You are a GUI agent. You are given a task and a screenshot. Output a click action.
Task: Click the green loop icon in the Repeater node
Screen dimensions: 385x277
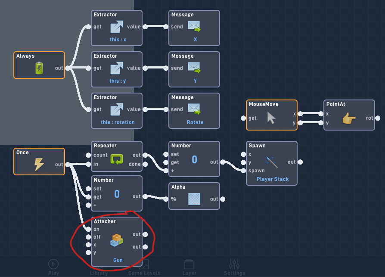[x=117, y=159]
